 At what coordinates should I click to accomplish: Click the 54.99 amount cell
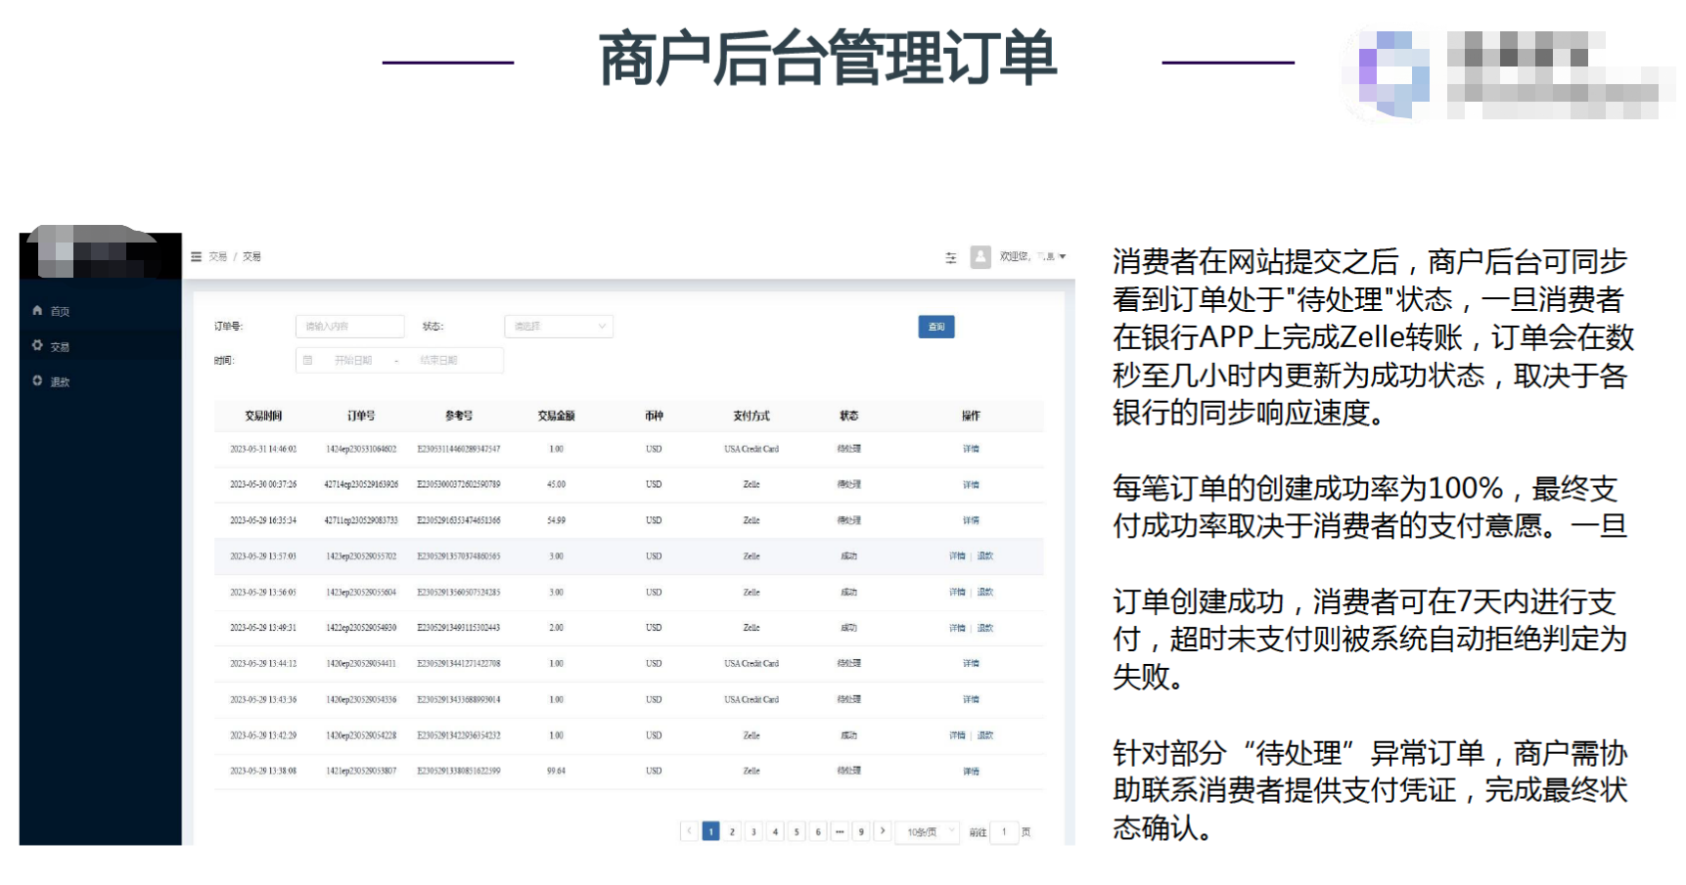(x=556, y=520)
